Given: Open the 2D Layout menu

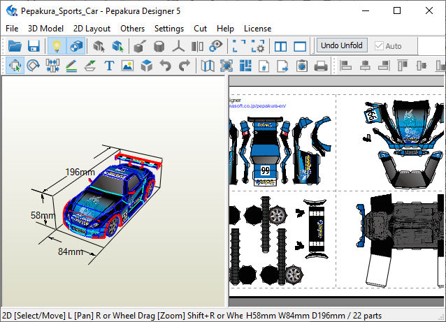Looking at the screenshot, I should coord(92,29).
